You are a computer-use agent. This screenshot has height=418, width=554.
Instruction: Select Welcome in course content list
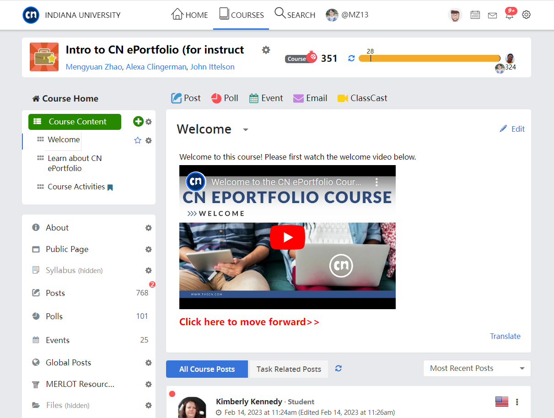(64, 139)
